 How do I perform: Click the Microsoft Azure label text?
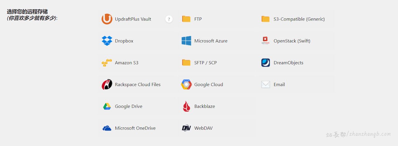point(211,41)
